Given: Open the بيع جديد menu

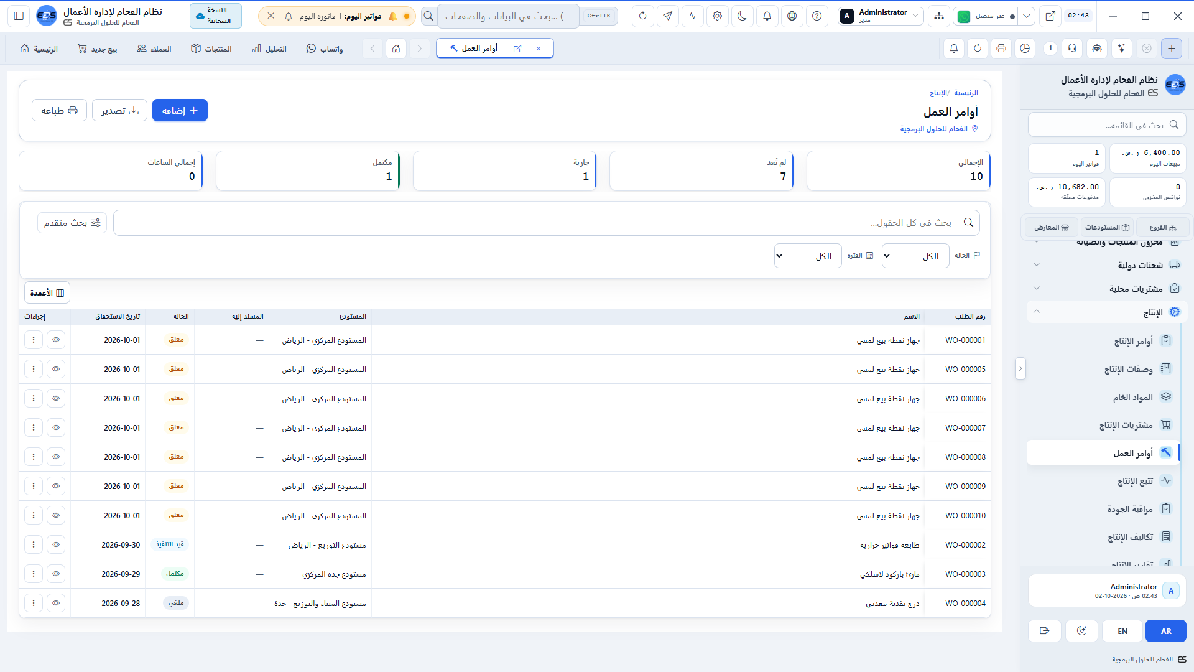Looking at the screenshot, I should tap(98, 49).
